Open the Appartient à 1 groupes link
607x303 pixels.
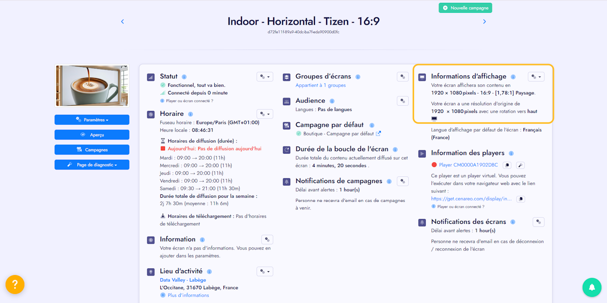(x=321, y=85)
